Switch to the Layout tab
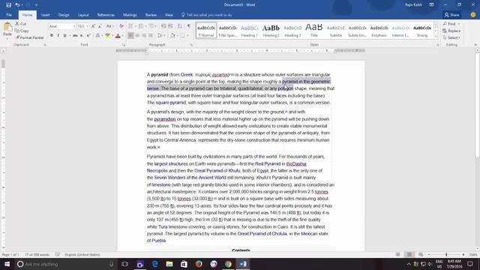Image resolution: width=480 pixels, height=270 pixels. [83, 15]
